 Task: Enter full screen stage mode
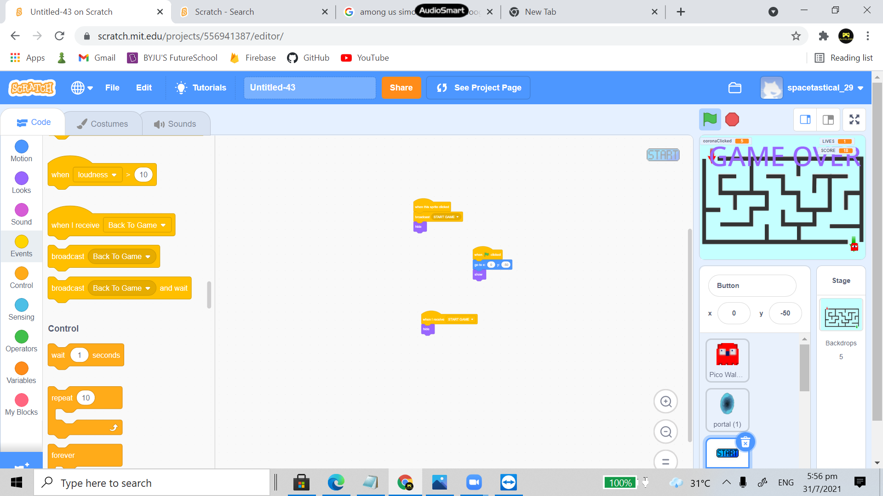[x=854, y=120]
